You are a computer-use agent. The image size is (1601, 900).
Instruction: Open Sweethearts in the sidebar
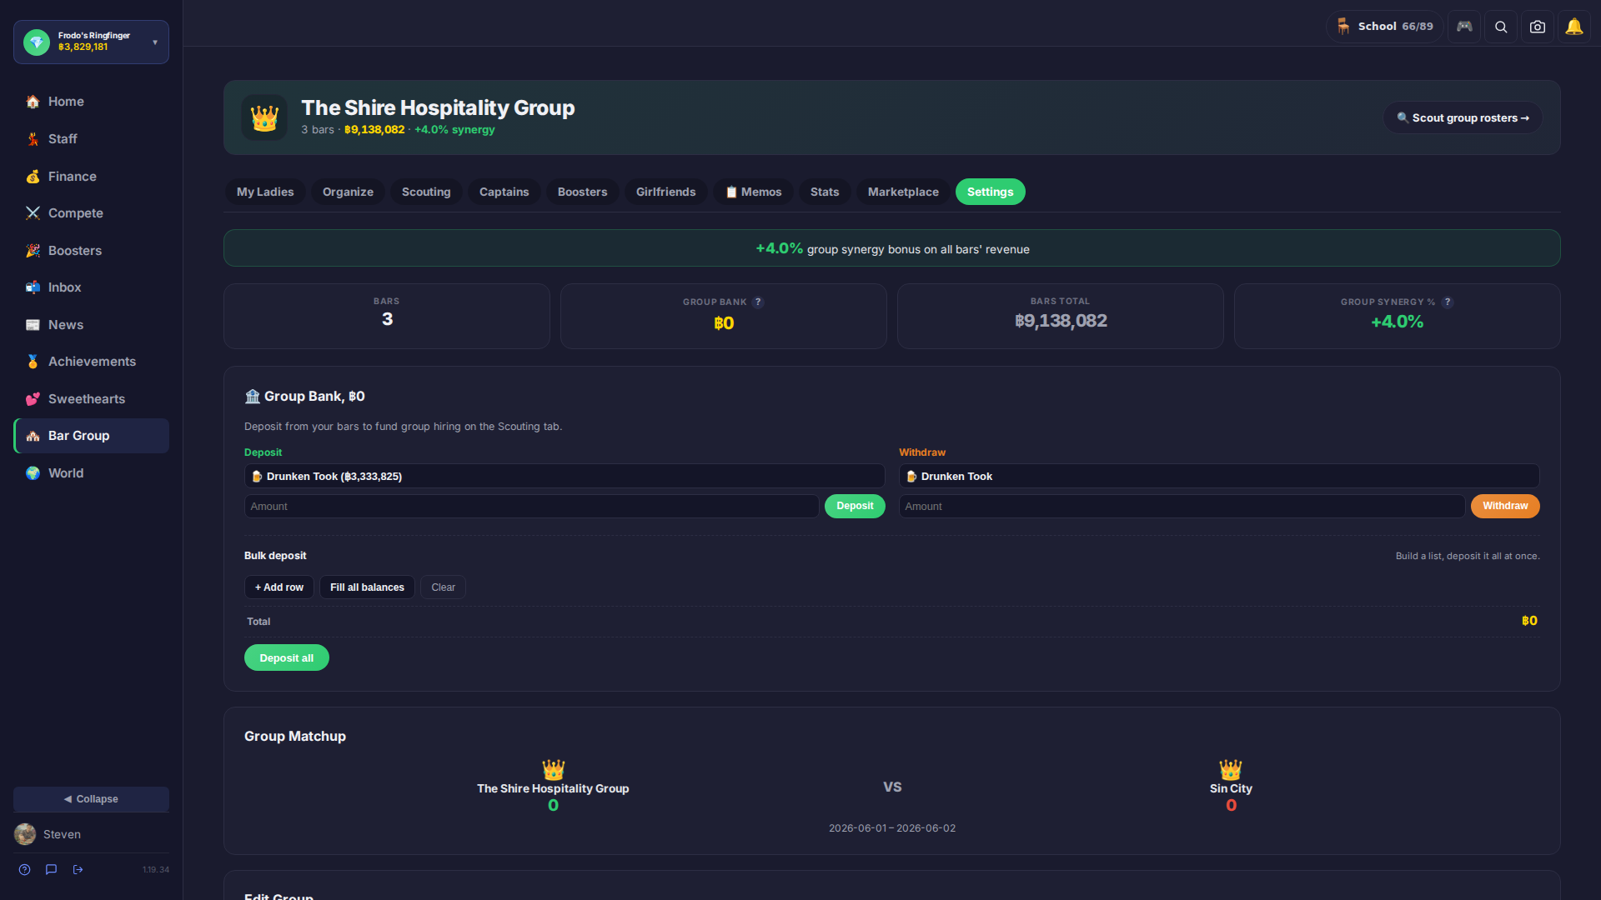91,399
